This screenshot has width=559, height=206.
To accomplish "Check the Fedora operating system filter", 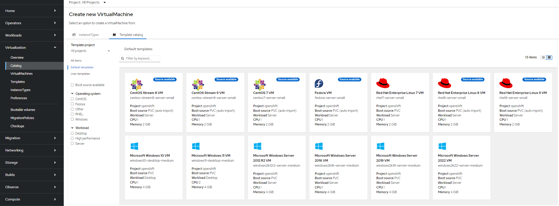I will click(x=72, y=104).
